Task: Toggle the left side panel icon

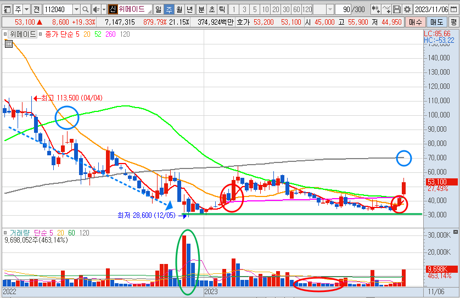Action: 7,10
